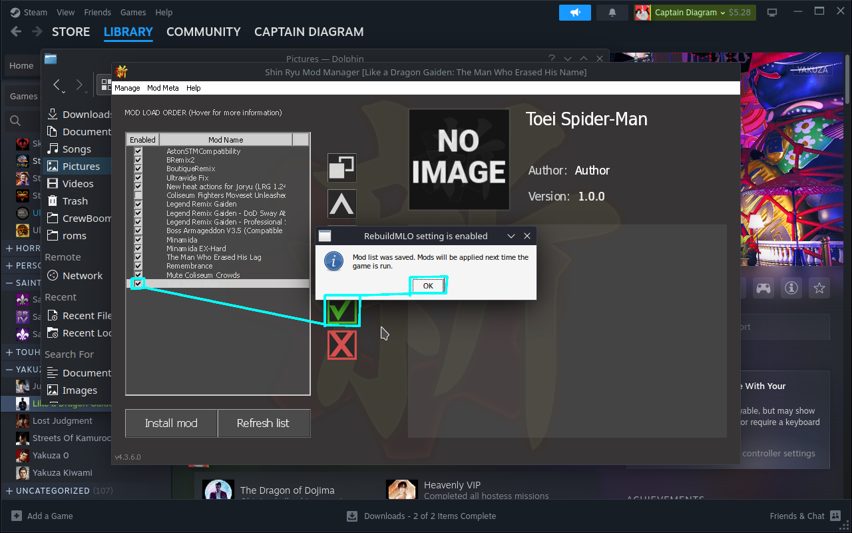Disable the Remembrance mod checkbox
Screen dimensions: 852x533
(x=138, y=266)
